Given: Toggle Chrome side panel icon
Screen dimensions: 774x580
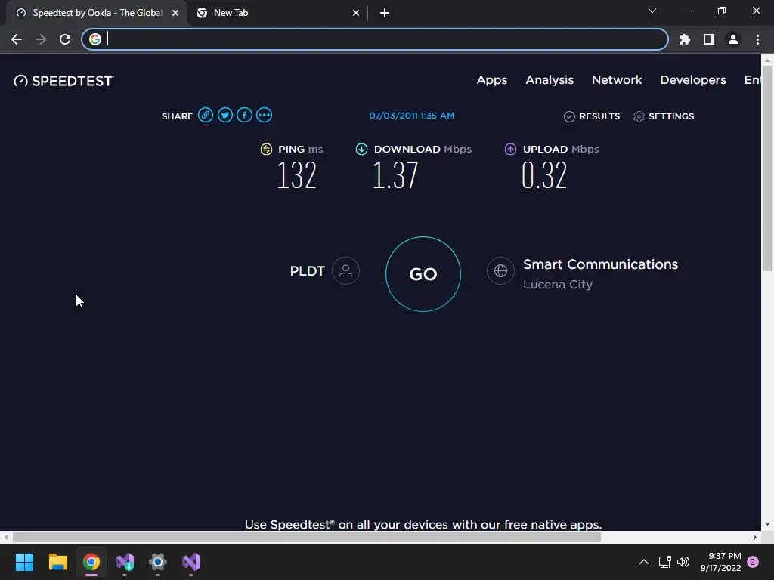Looking at the screenshot, I should point(709,39).
